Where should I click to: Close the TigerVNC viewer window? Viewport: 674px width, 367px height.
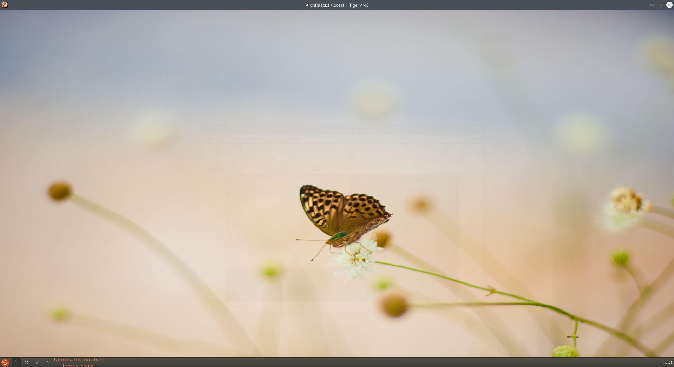coord(669,5)
